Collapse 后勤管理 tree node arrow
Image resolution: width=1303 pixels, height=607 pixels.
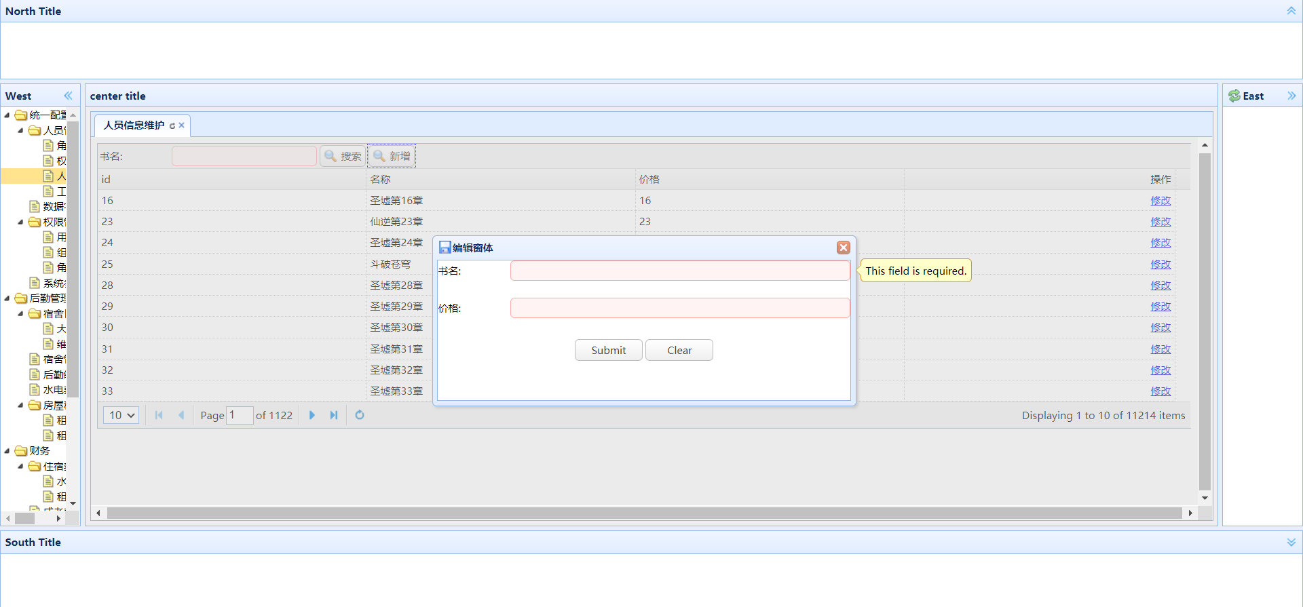(x=7, y=298)
